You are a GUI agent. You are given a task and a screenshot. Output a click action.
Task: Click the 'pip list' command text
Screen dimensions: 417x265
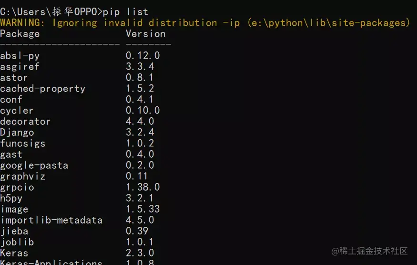pyautogui.click(x=125, y=12)
